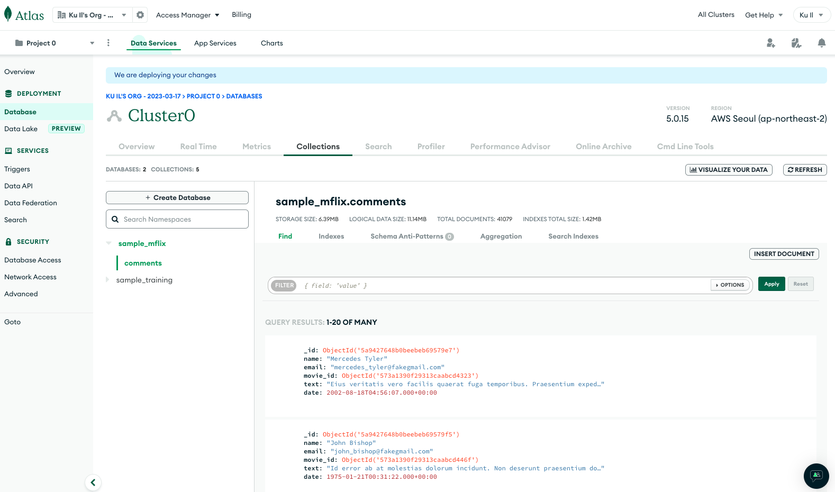Open Data Lake in the sidebar
Viewport: 835px width, 492px height.
pyautogui.click(x=21, y=129)
